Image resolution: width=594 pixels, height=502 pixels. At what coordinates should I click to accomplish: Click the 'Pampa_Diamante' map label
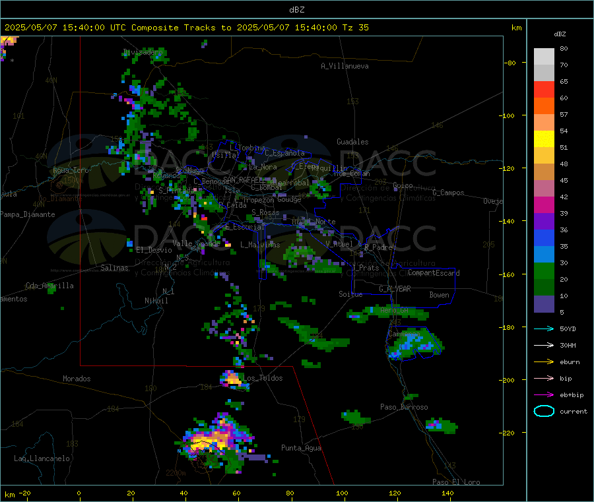click(27, 214)
